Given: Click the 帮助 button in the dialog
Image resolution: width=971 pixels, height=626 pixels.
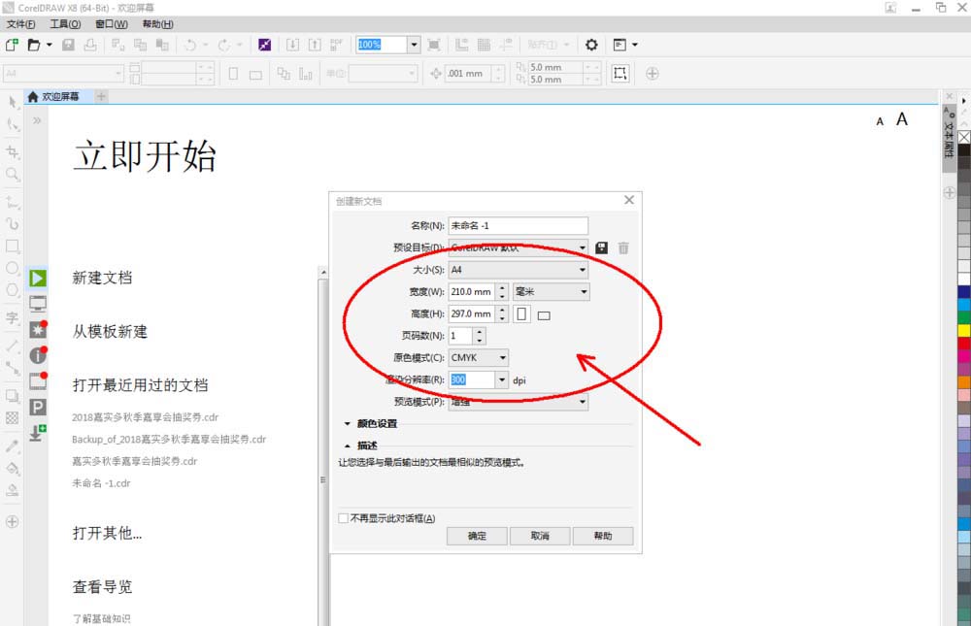Looking at the screenshot, I should (603, 536).
